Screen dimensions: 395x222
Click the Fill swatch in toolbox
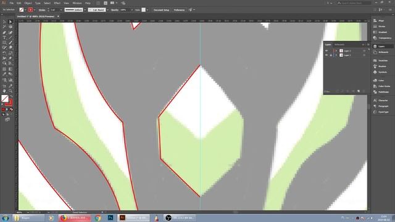pyautogui.click(x=4, y=99)
